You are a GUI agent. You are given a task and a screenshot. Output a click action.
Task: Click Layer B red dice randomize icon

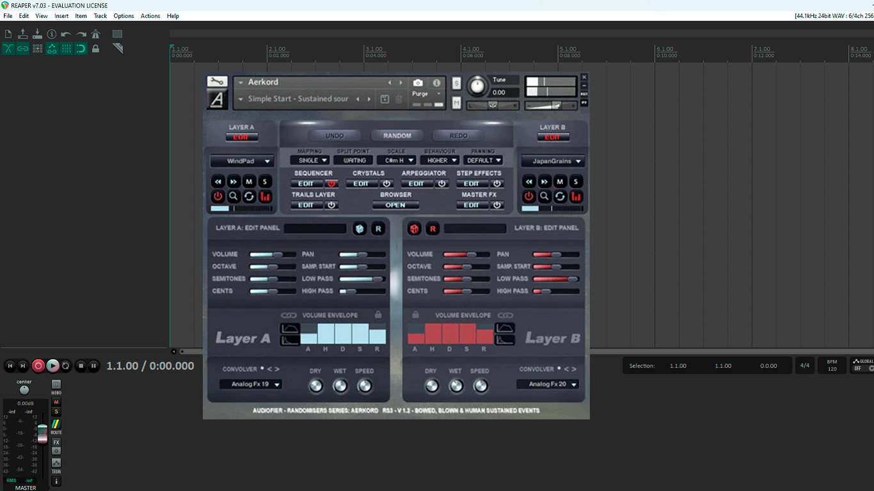point(415,228)
